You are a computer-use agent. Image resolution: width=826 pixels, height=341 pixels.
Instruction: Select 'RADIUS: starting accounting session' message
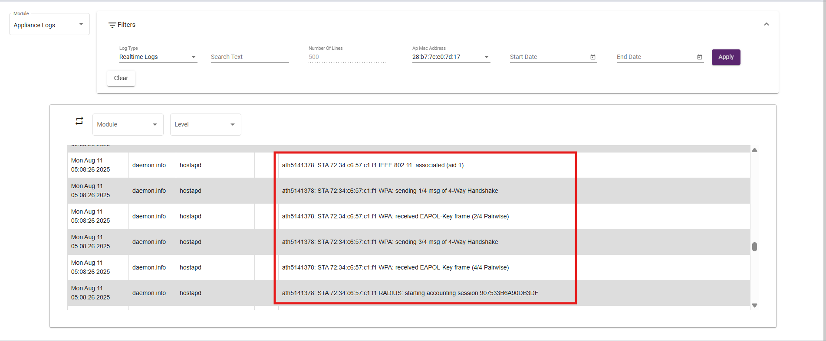click(410, 293)
